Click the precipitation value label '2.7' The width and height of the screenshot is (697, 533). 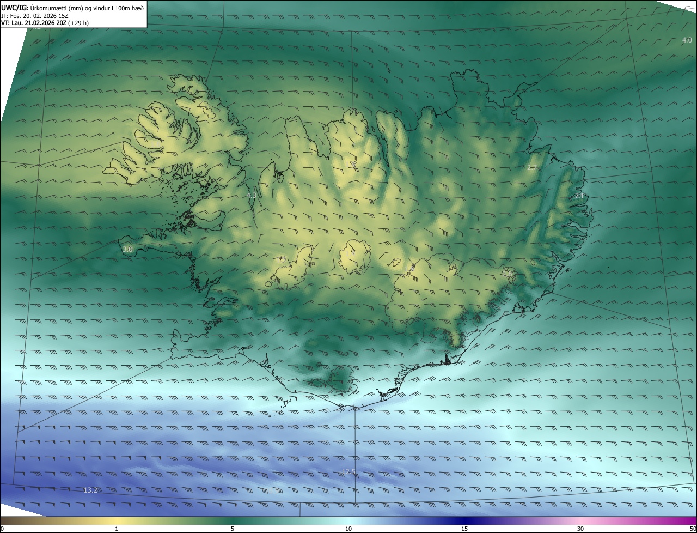coord(532,168)
